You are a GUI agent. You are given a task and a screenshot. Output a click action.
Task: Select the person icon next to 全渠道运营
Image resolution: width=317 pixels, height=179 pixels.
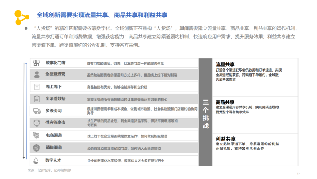coord(36,74)
